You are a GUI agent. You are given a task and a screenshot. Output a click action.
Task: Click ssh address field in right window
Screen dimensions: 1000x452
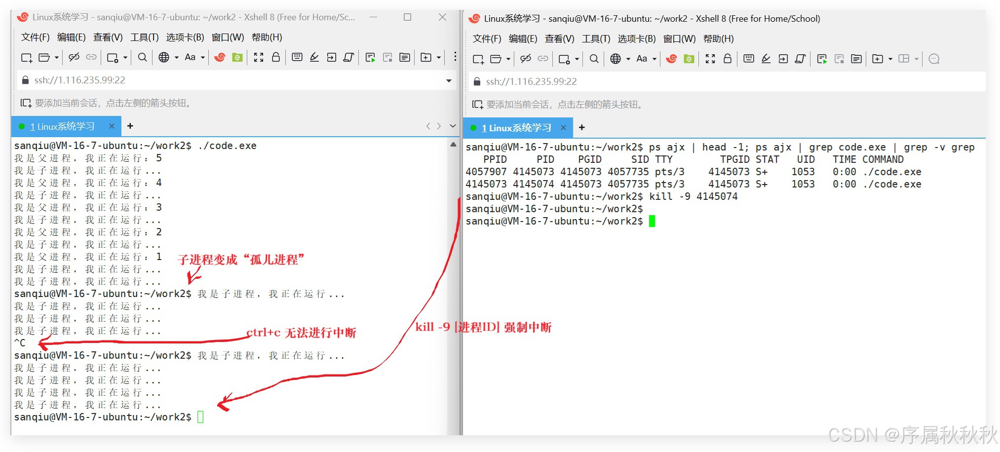click(728, 82)
